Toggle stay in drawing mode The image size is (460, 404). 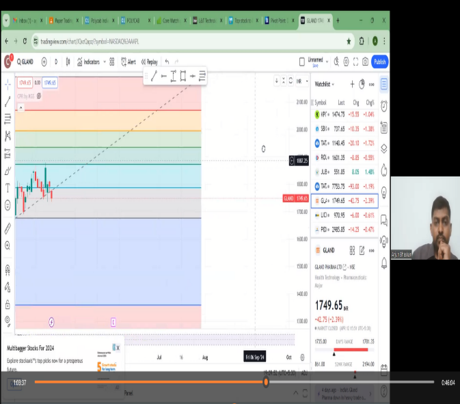[x=8, y=287]
